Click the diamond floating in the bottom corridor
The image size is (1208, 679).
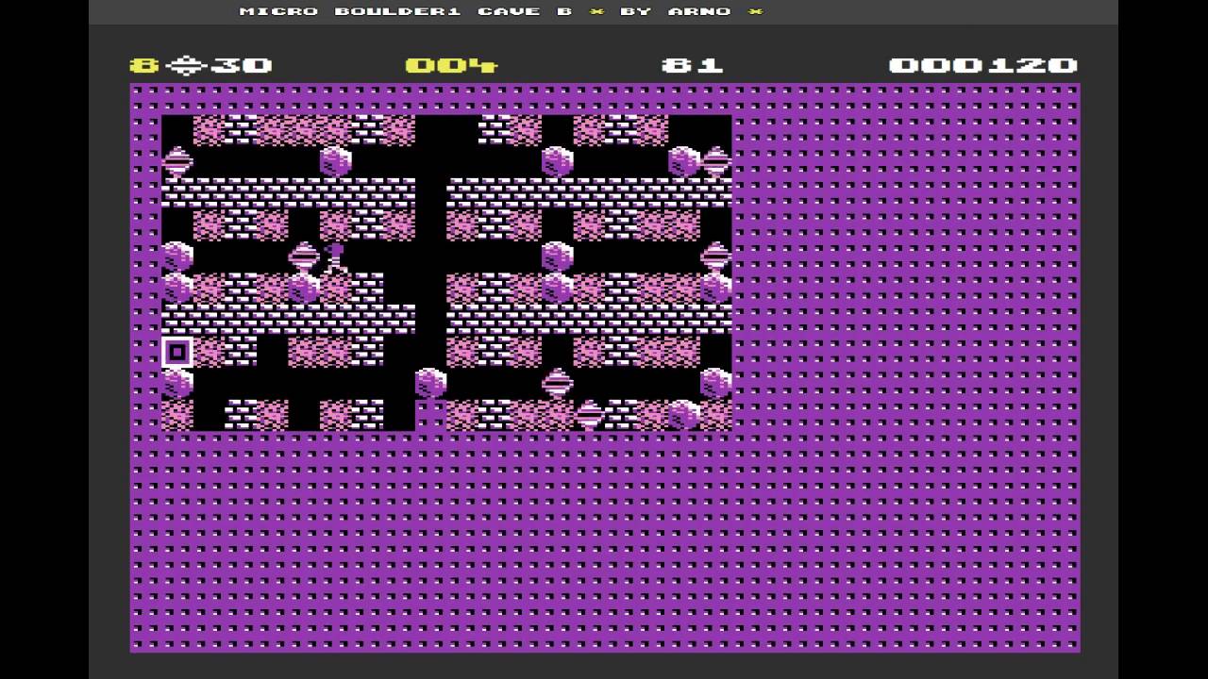tap(557, 383)
